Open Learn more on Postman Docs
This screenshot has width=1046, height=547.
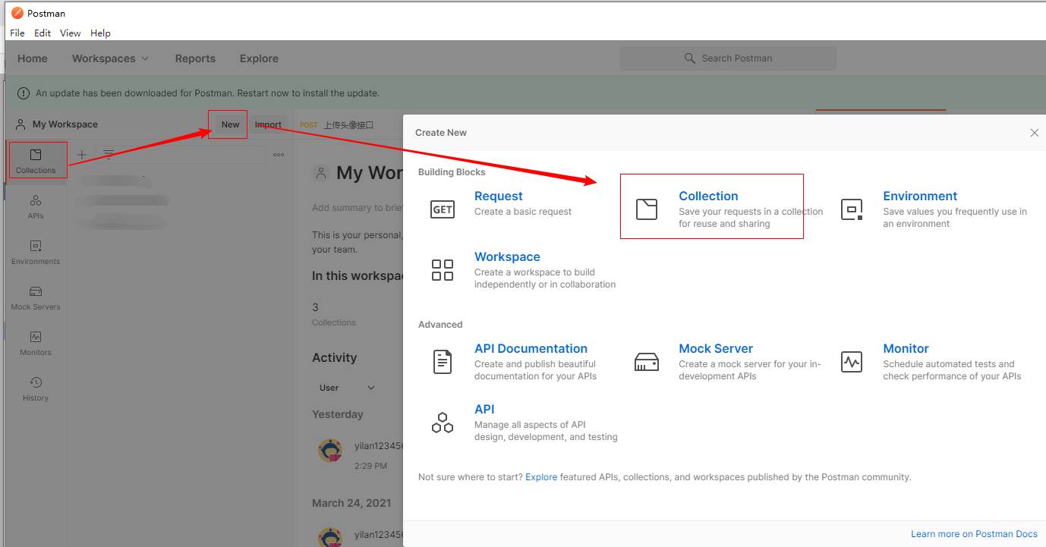tap(974, 534)
